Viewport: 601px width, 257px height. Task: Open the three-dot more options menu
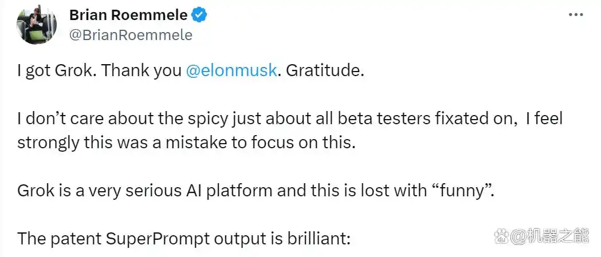tap(575, 15)
